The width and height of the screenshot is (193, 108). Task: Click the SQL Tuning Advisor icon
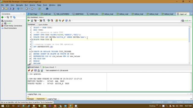[44, 21]
